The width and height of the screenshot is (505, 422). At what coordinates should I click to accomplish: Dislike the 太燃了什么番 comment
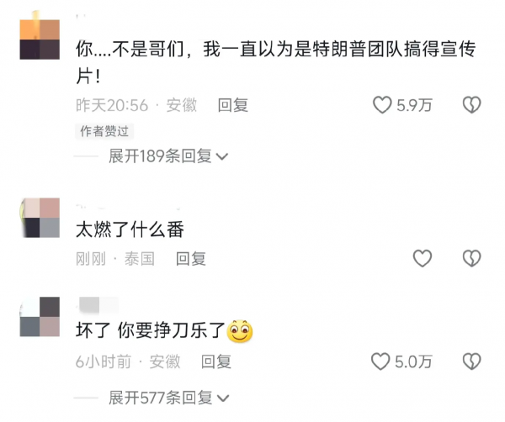point(472,258)
